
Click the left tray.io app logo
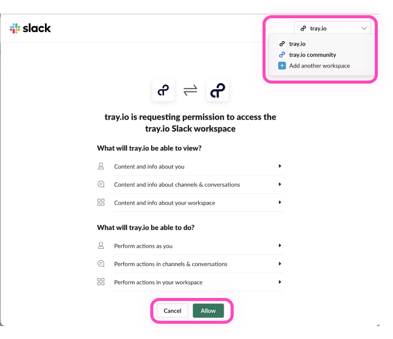point(163,90)
